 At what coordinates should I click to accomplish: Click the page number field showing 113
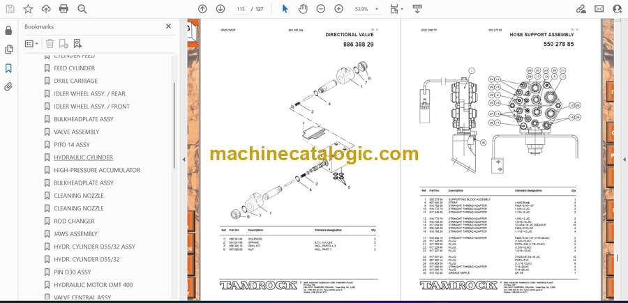[241, 9]
